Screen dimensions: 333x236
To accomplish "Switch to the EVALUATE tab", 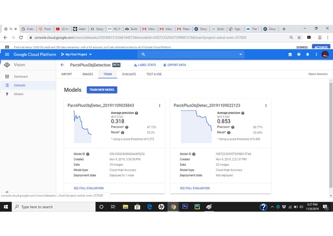I will [x=129, y=74].
